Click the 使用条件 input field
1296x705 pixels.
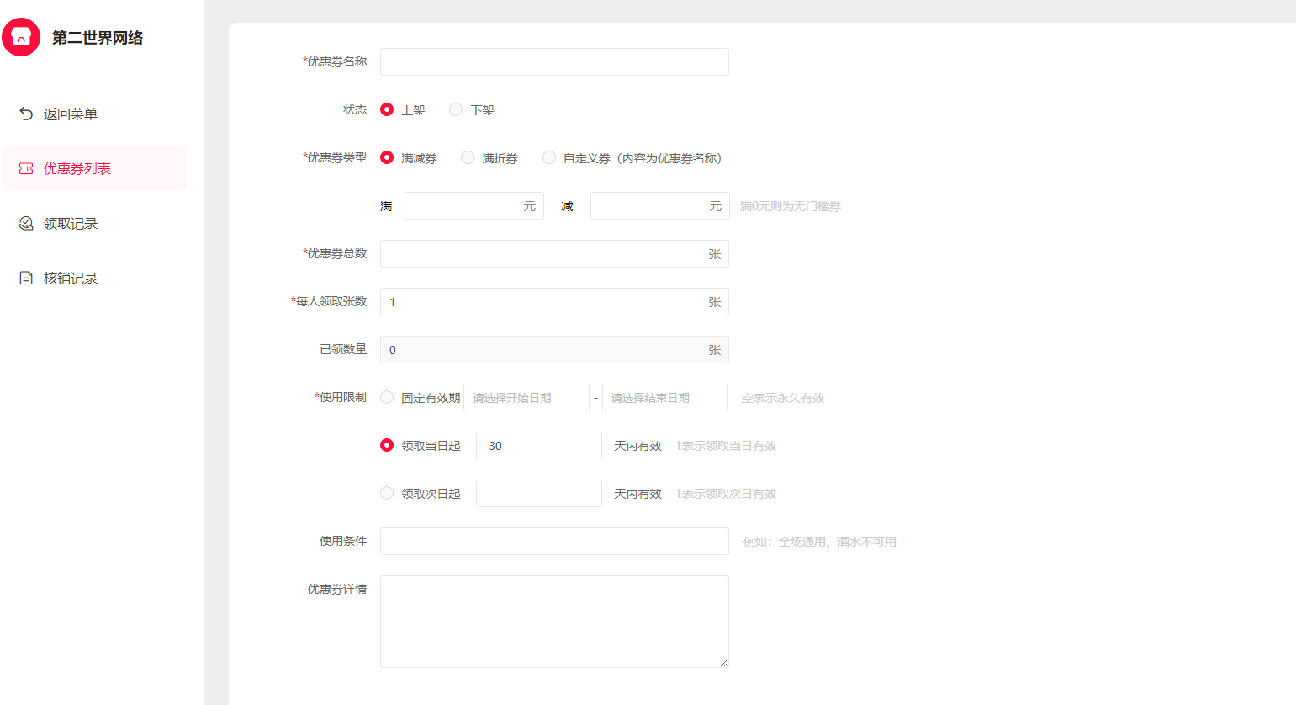(554, 541)
